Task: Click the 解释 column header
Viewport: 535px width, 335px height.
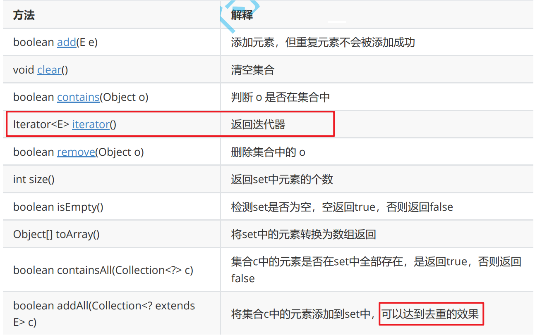Action: point(242,15)
